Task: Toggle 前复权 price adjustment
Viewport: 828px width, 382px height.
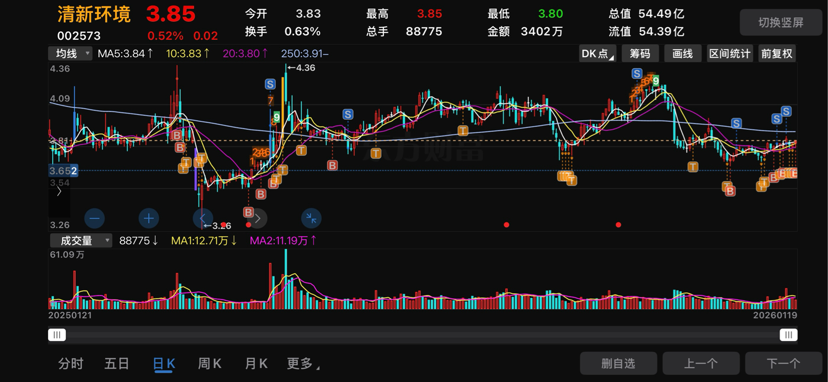Action: pos(777,54)
